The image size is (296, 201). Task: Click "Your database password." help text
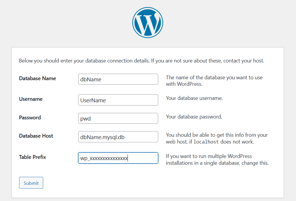[194, 117]
